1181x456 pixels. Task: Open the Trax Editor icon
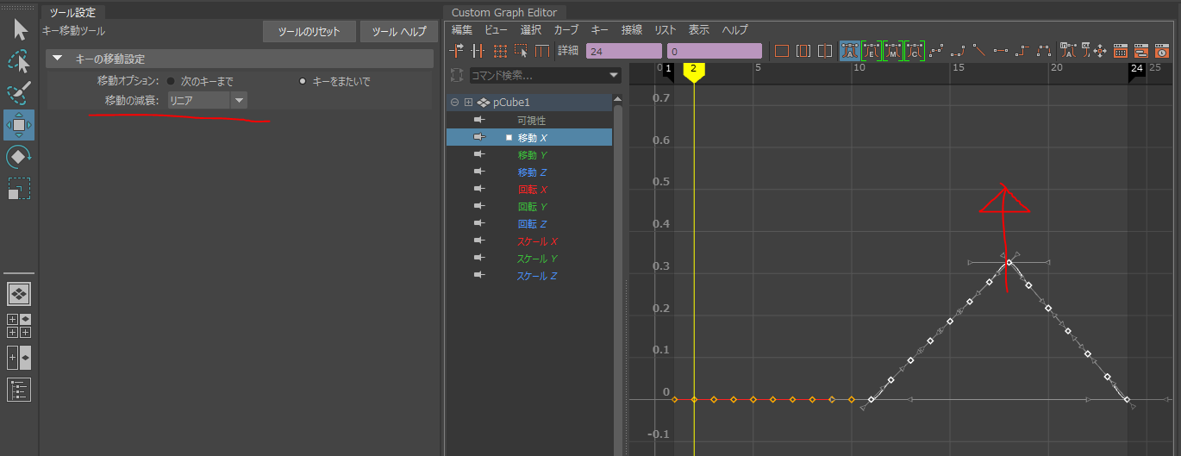coord(1140,51)
